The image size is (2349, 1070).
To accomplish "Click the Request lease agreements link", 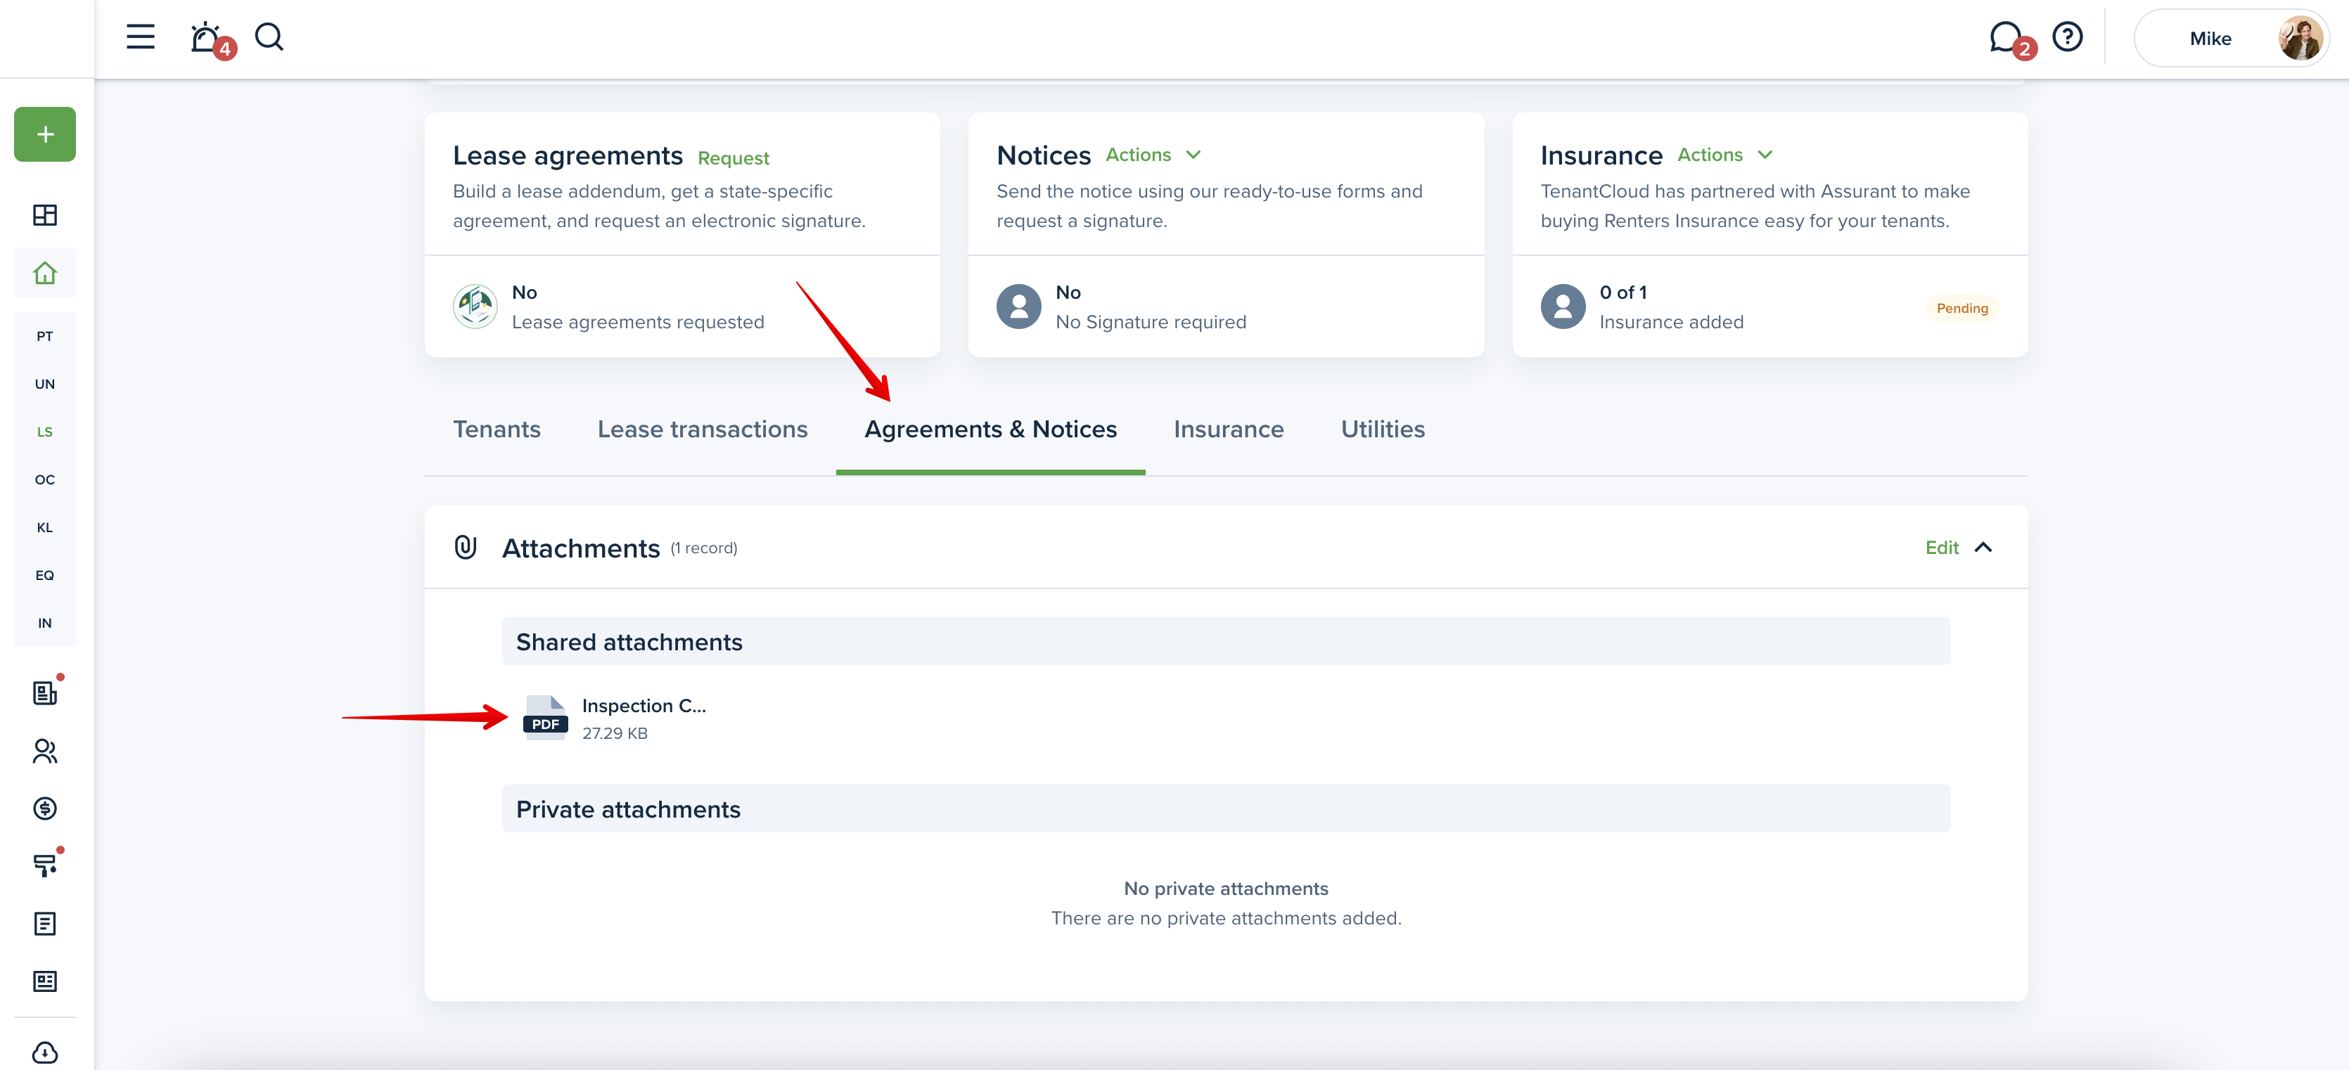I will (x=733, y=159).
